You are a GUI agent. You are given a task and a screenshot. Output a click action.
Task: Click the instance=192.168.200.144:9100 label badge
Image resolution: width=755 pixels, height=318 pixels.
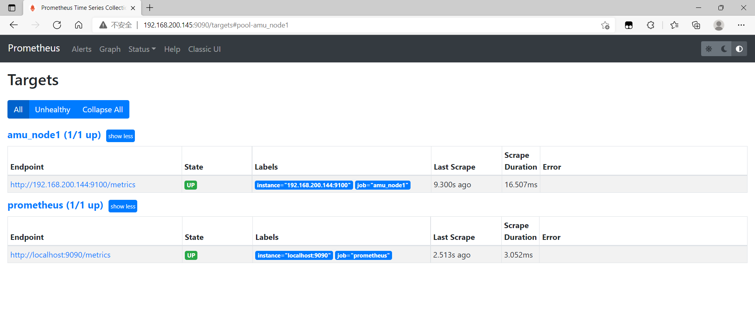point(304,185)
